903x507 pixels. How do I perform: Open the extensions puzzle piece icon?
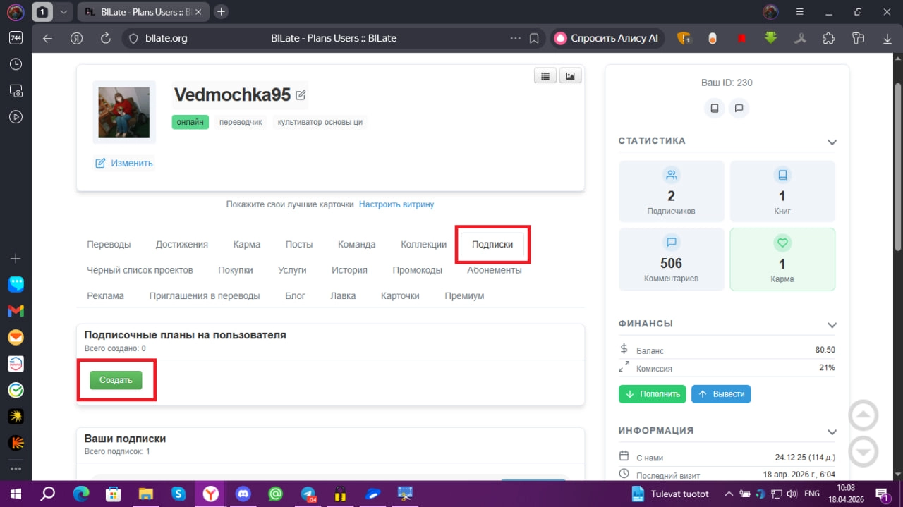coord(829,38)
